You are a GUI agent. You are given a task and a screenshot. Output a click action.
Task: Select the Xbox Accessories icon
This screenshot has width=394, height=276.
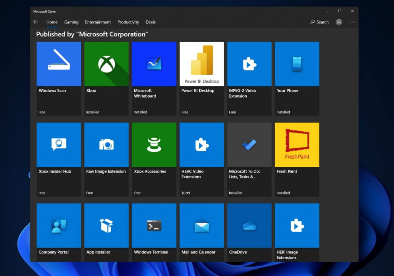pos(154,145)
